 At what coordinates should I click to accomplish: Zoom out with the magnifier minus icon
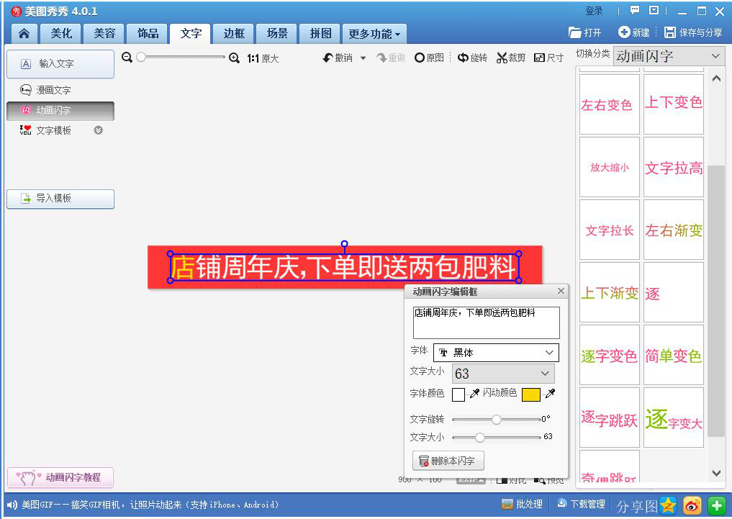point(127,58)
